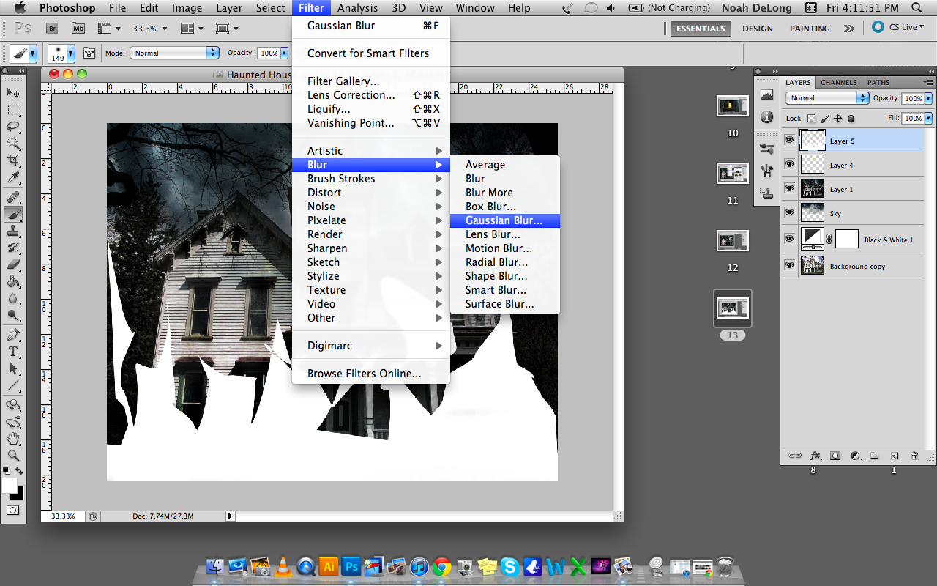Click the link layers chain icon
Image resolution: width=937 pixels, height=586 pixels.
click(x=794, y=456)
